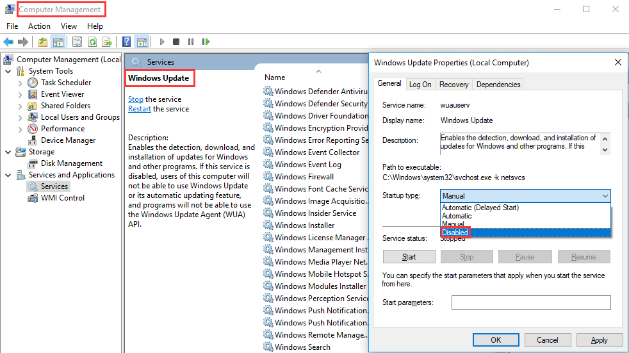The image size is (629, 353).
Task: Open the Action menu
Action: pos(39,26)
